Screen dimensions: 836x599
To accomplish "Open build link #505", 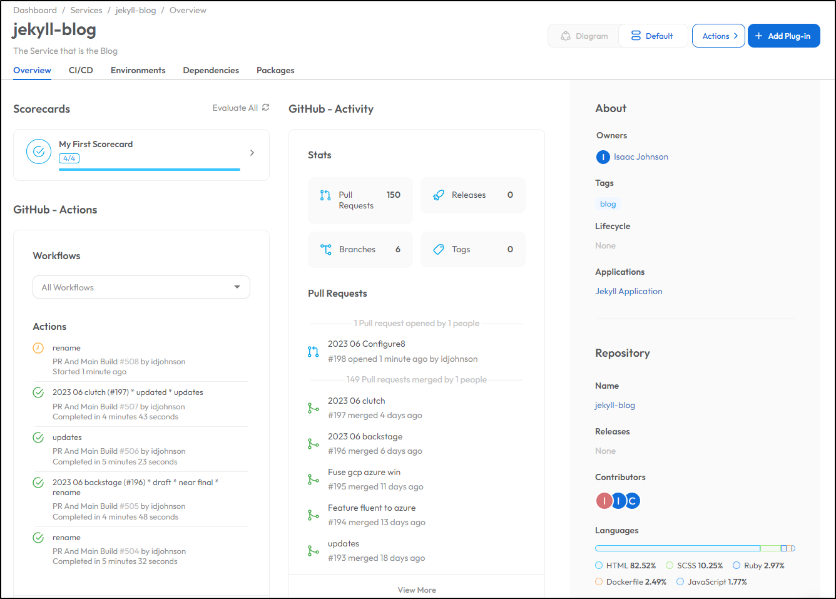I will coord(129,506).
